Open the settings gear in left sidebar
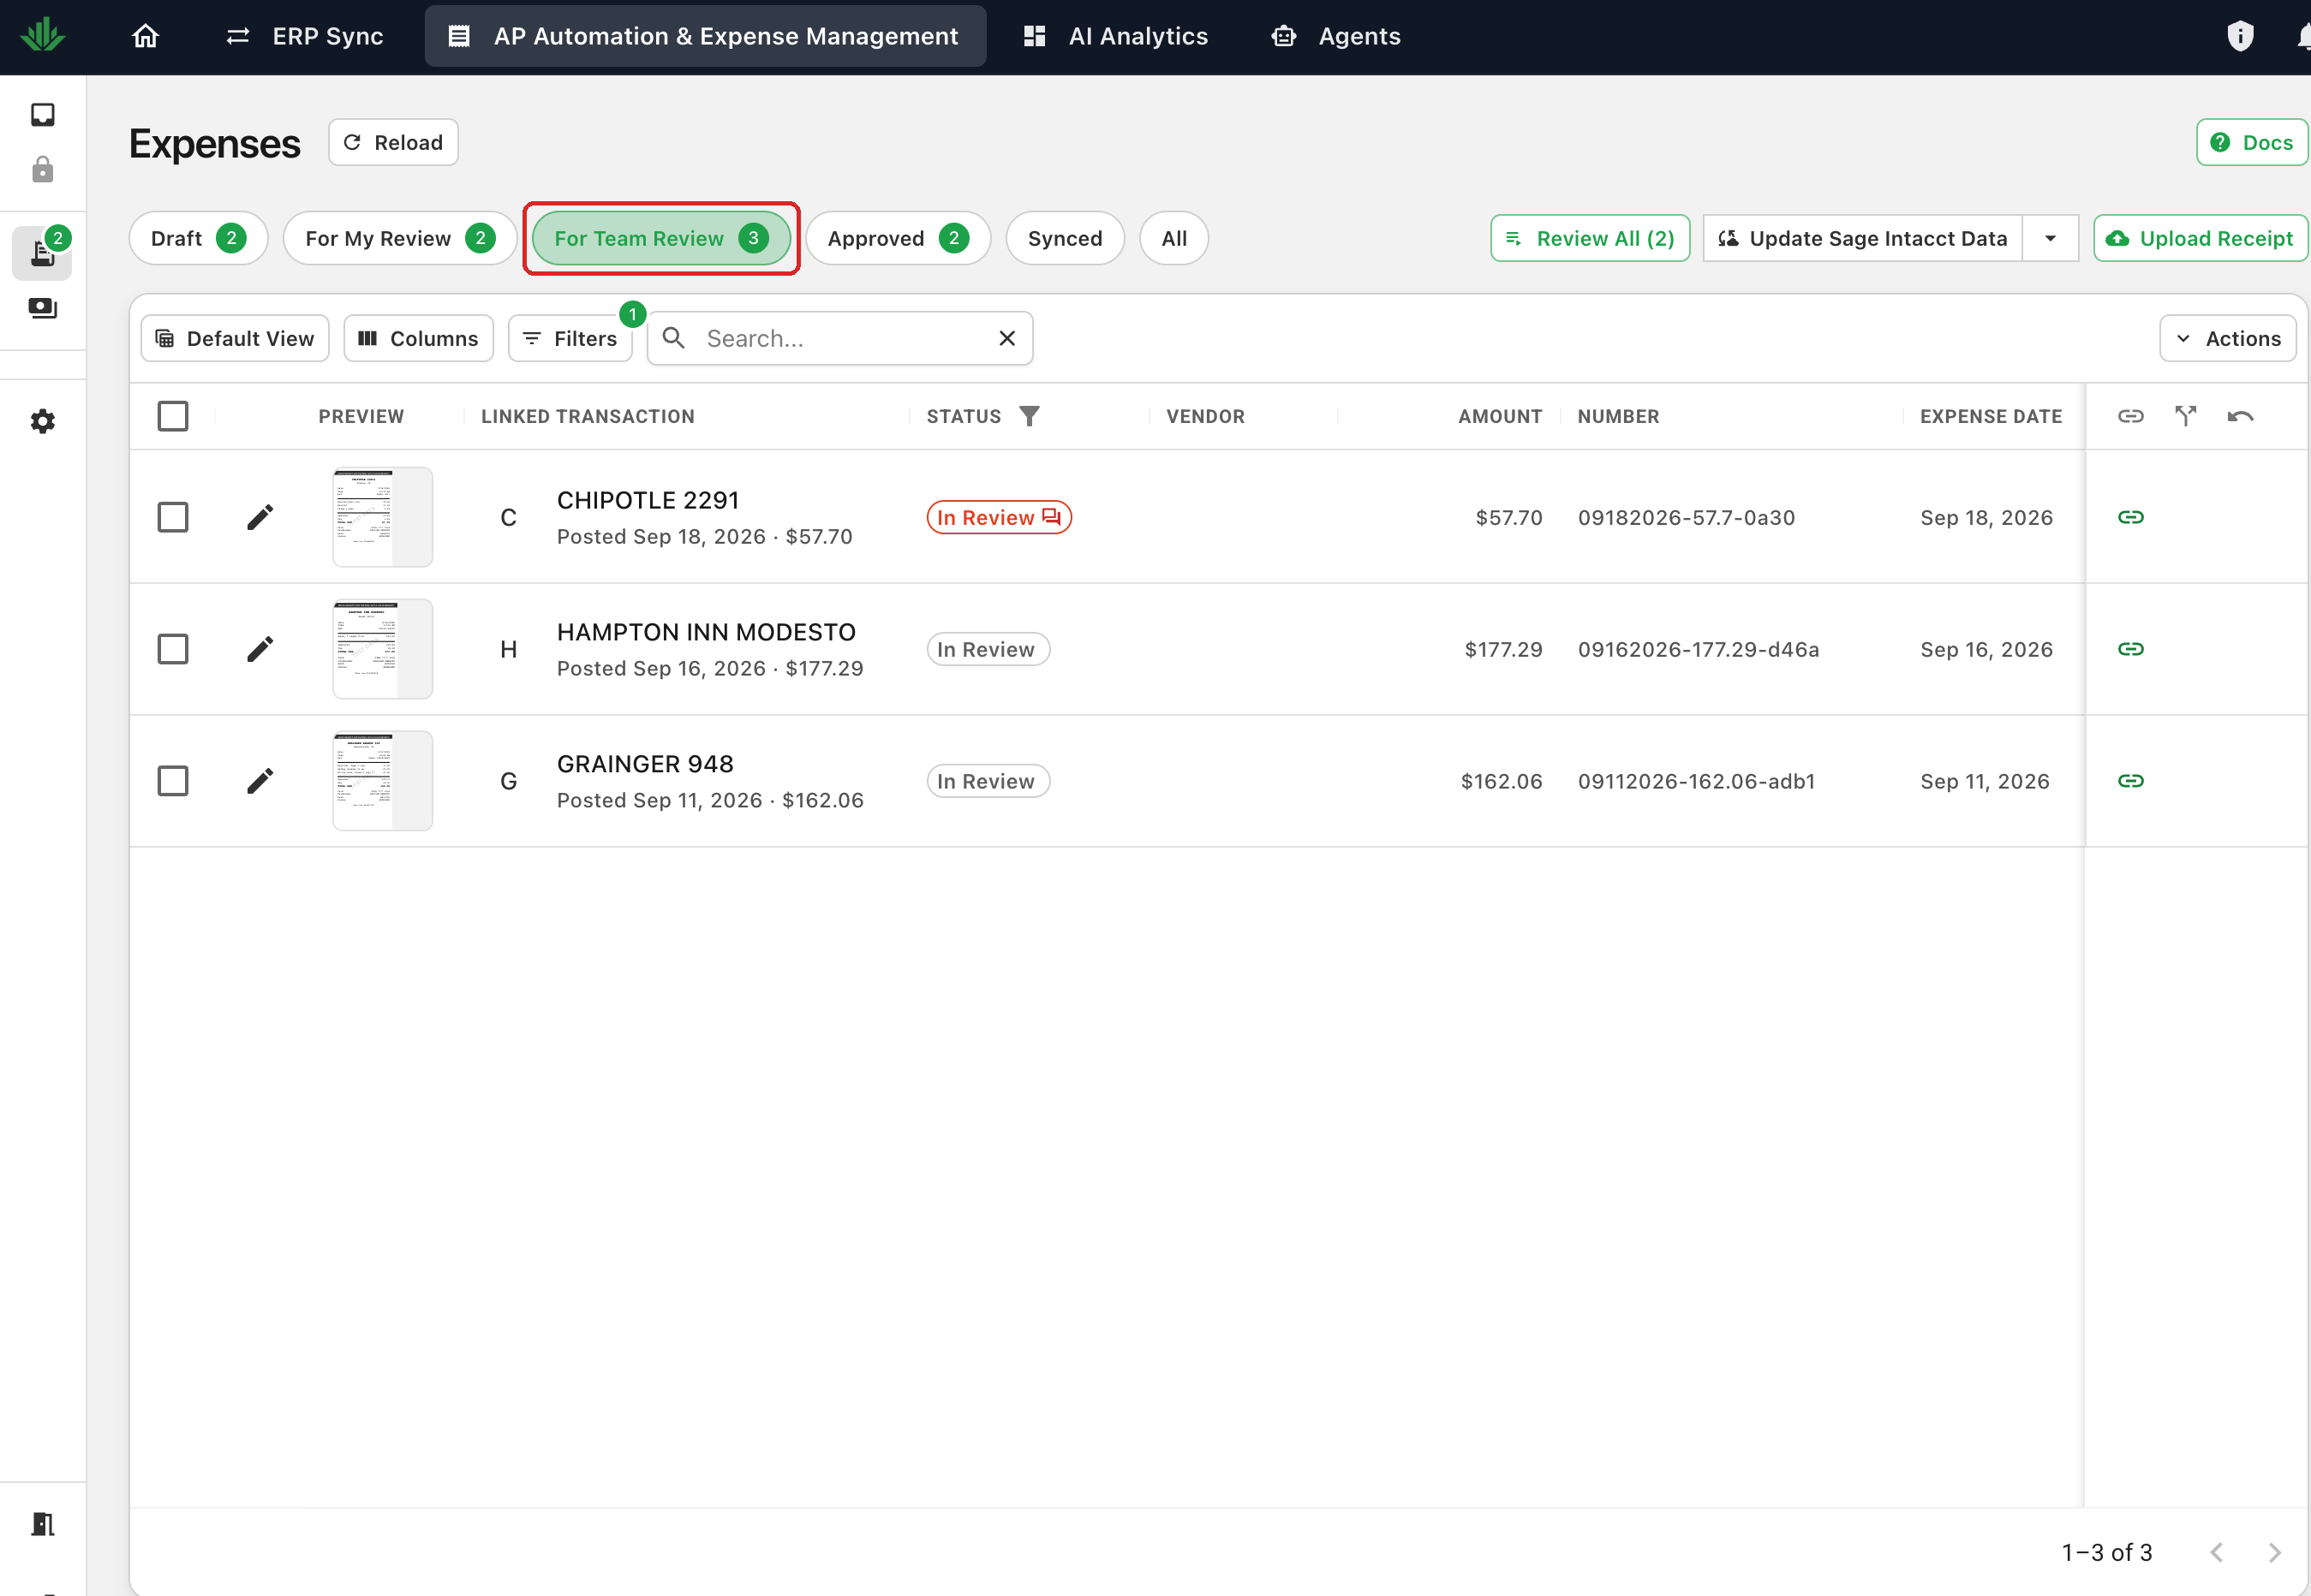Image resolution: width=2311 pixels, height=1596 pixels. click(x=42, y=421)
